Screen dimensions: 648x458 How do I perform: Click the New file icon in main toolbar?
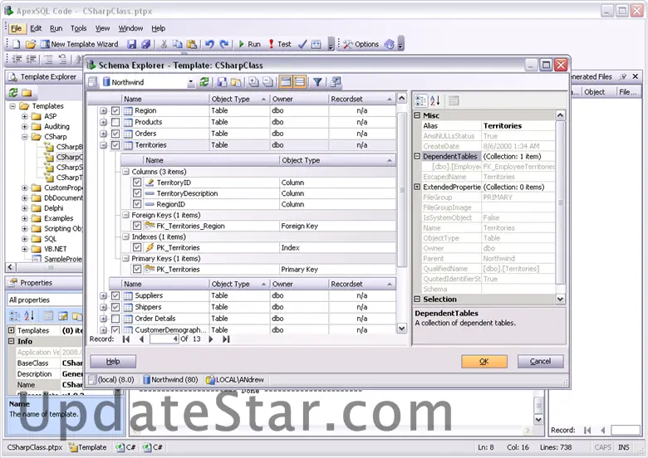tap(16, 44)
